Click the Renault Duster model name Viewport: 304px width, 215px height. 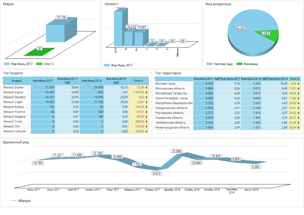coord(14,87)
